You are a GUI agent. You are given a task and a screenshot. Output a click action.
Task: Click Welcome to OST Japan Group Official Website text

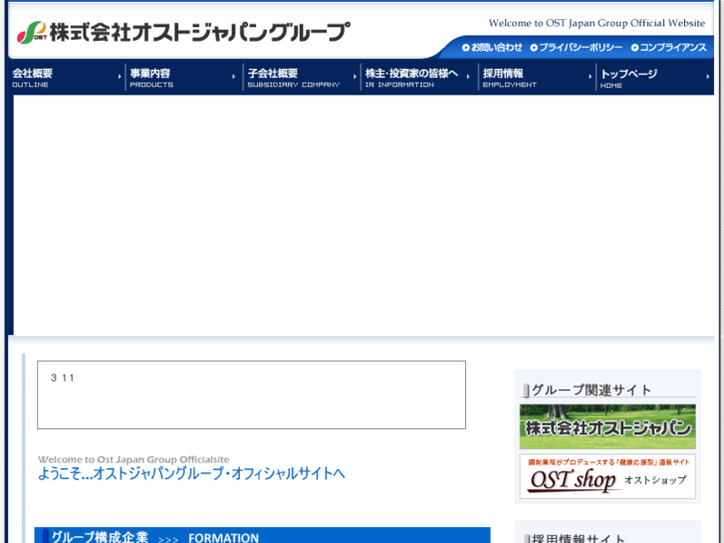597,23
